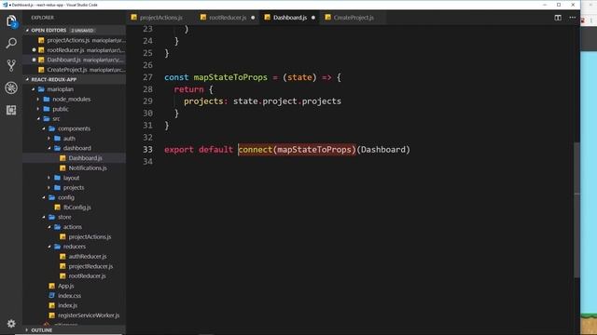This screenshot has height=335, width=597.
Task: Open index.css in the file tree
Action: click(75, 296)
